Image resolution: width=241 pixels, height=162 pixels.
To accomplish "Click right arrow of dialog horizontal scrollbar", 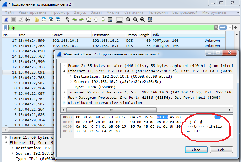I will [230, 110].
